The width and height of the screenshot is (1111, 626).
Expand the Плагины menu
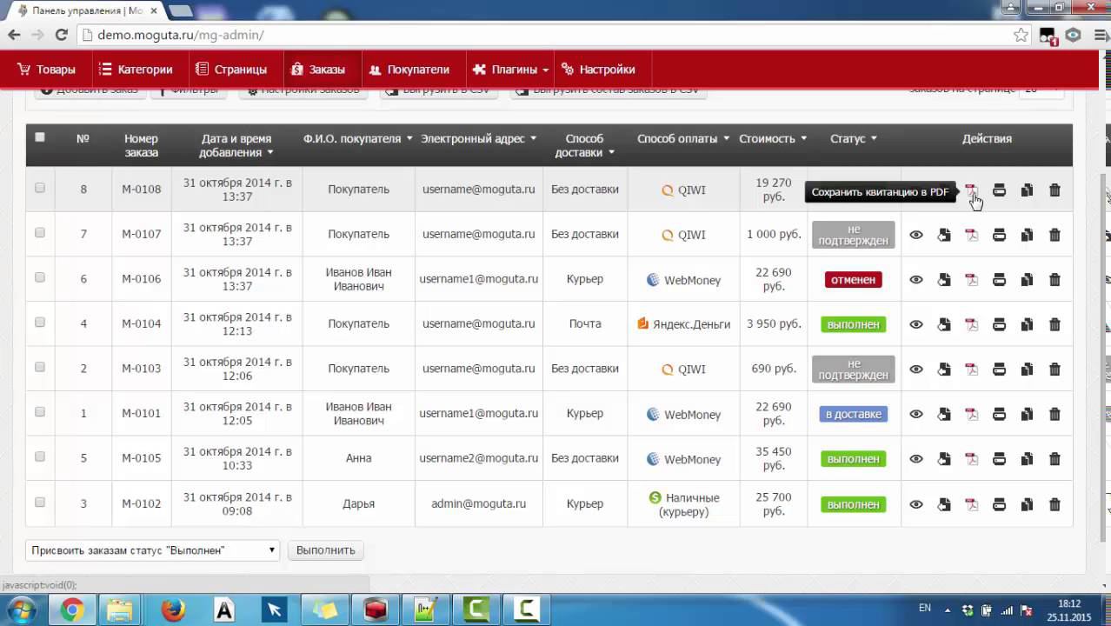pyautogui.click(x=509, y=70)
